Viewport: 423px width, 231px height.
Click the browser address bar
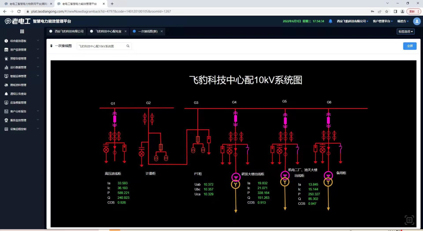point(198,11)
